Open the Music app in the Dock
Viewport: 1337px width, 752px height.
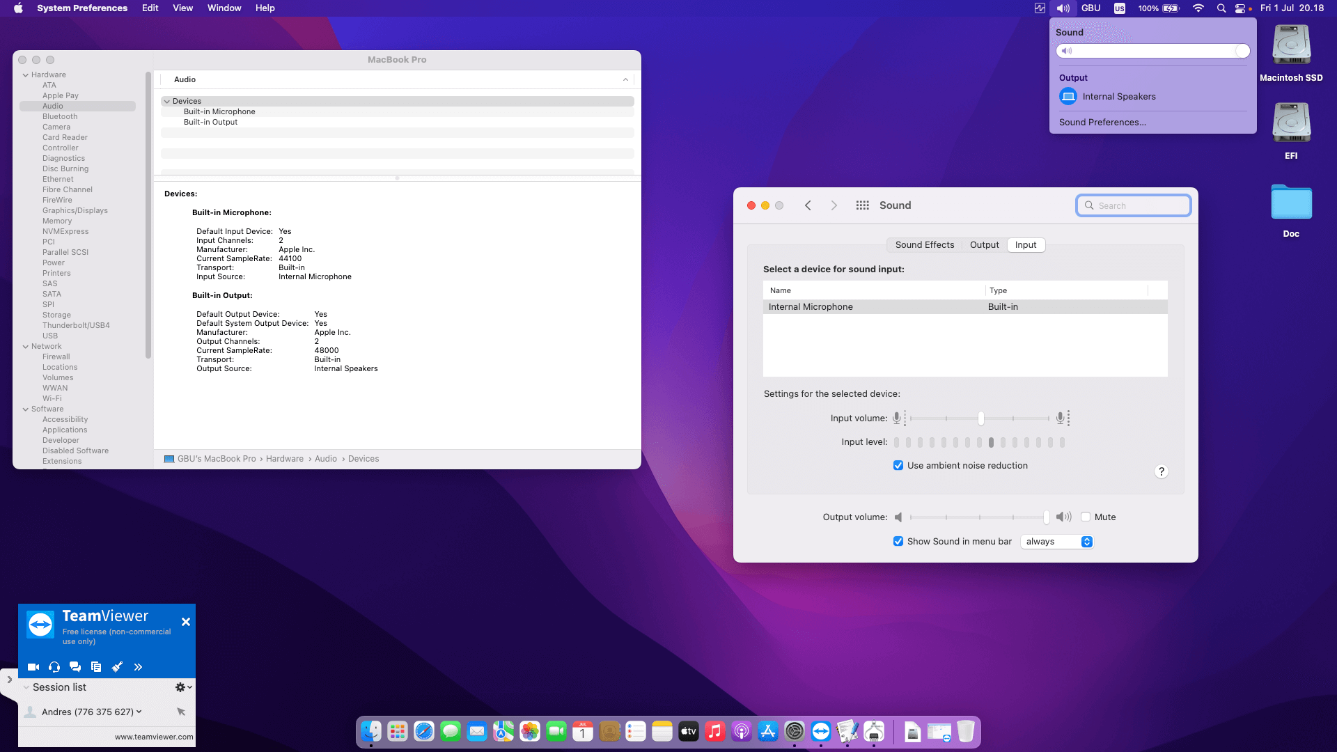(x=714, y=731)
